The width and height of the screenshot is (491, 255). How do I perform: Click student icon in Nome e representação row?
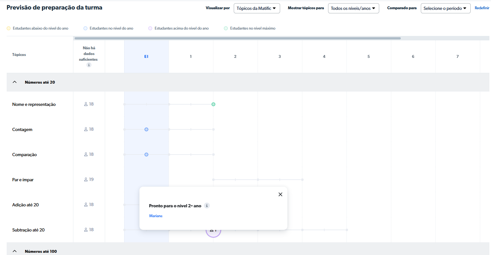pyautogui.click(x=86, y=104)
